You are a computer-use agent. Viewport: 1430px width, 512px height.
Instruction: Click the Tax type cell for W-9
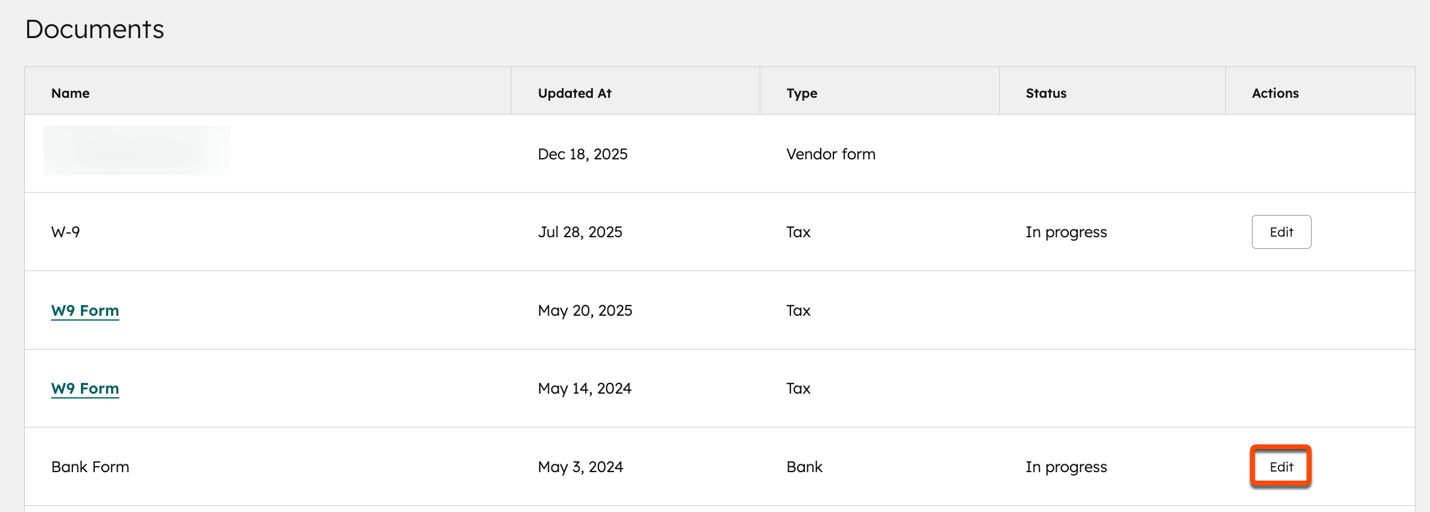[797, 231]
